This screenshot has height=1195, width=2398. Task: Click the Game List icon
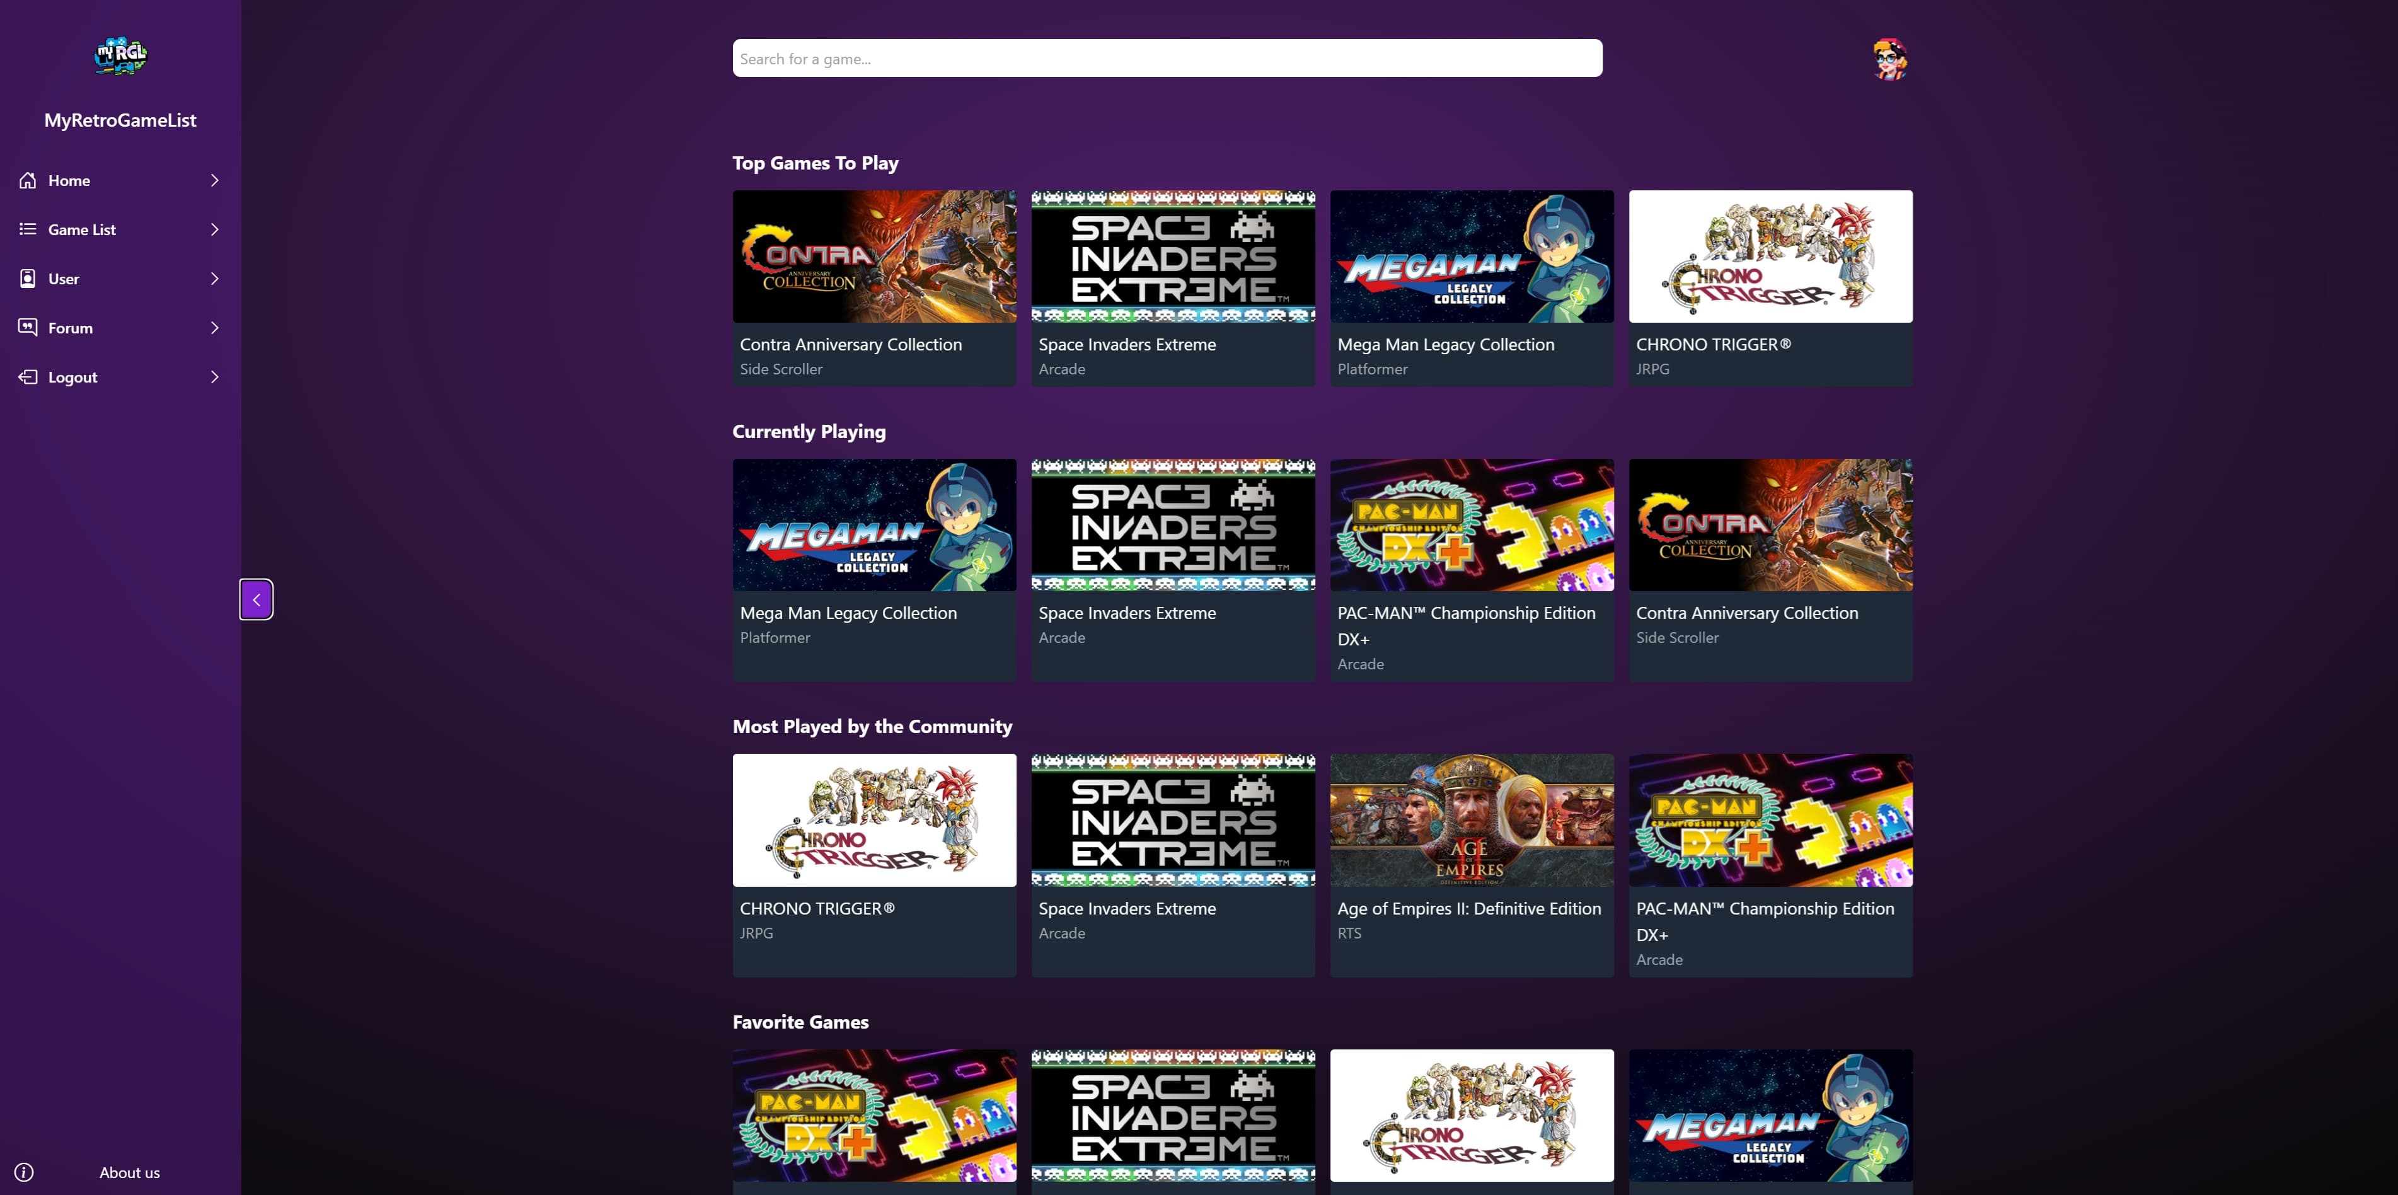28,229
